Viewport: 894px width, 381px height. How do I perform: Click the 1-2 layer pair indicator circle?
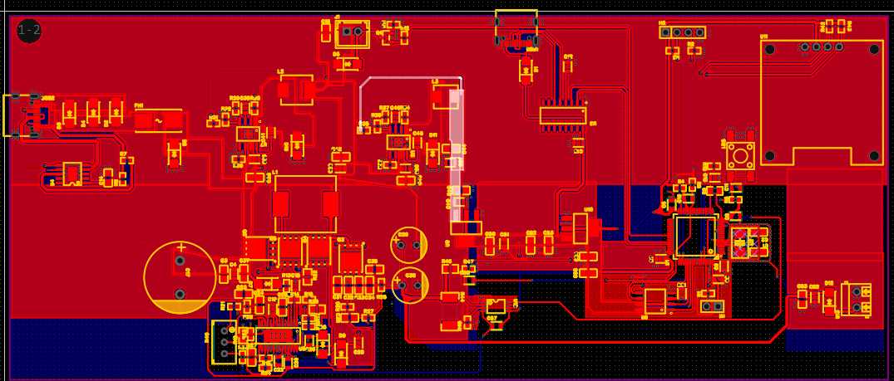(29, 31)
